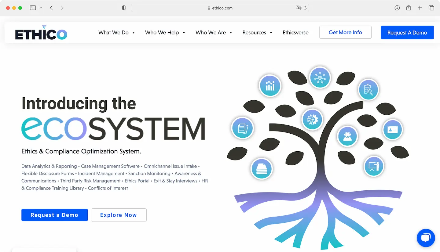The height and width of the screenshot is (252, 440).
Task: Open the Ethicsverse nav link
Action: (x=295, y=33)
